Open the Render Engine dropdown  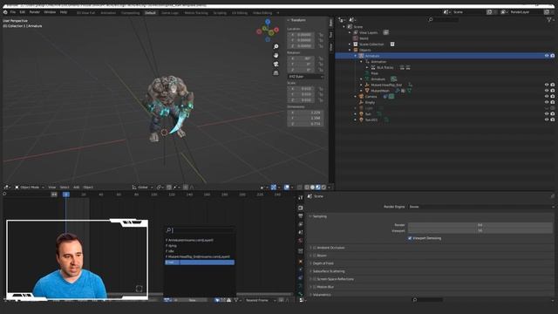tap(481, 207)
